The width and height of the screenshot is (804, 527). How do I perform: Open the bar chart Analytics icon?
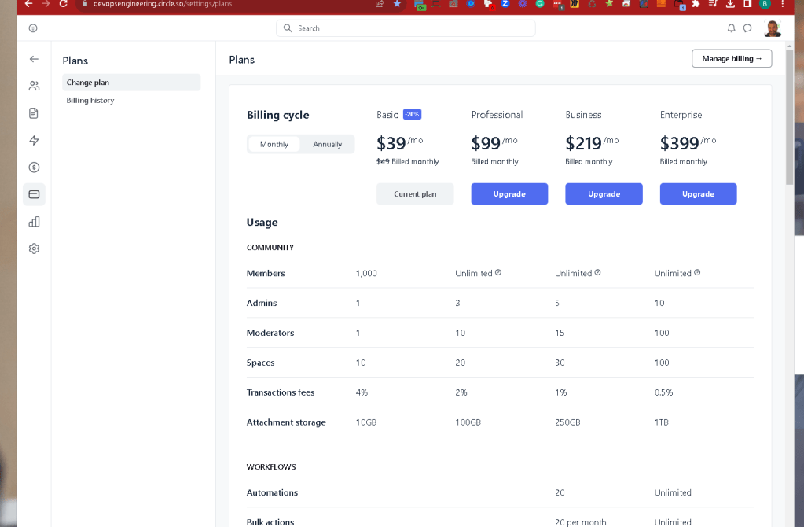tap(34, 222)
